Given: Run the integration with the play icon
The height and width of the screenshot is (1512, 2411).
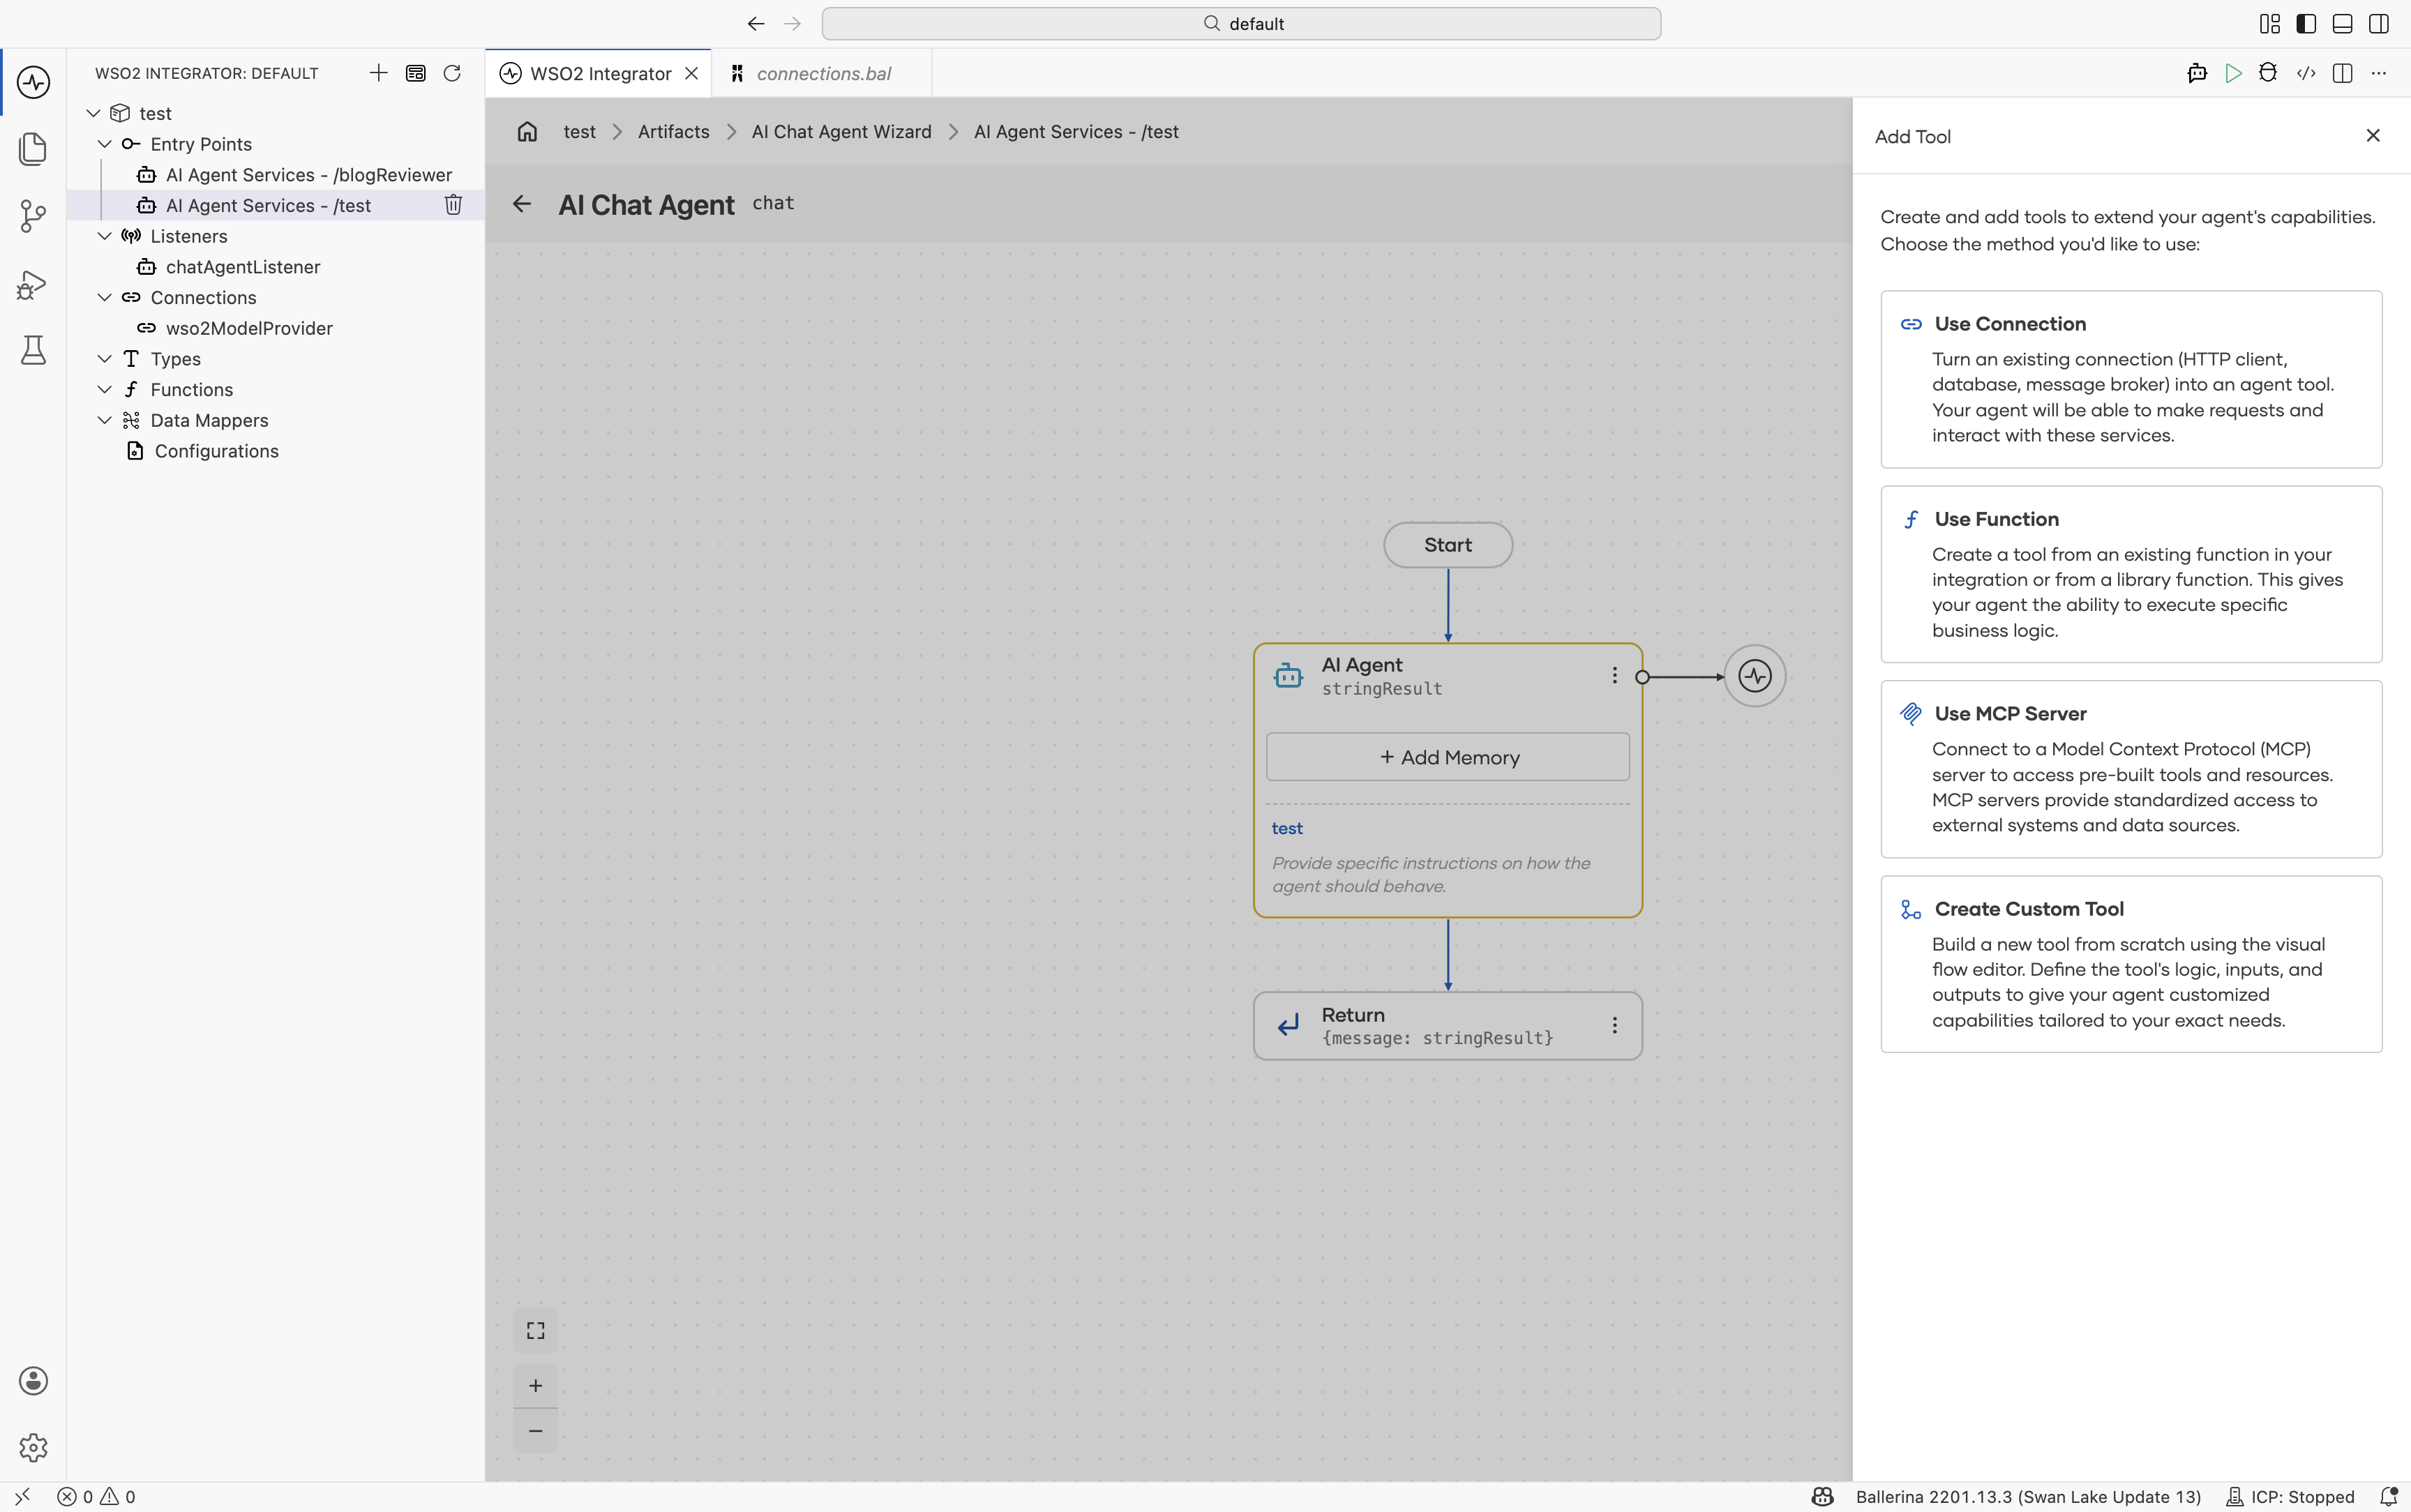Looking at the screenshot, I should tap(2233, 73).
